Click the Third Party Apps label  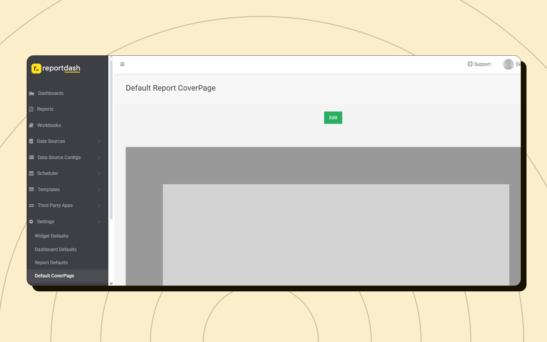(55, 206)
